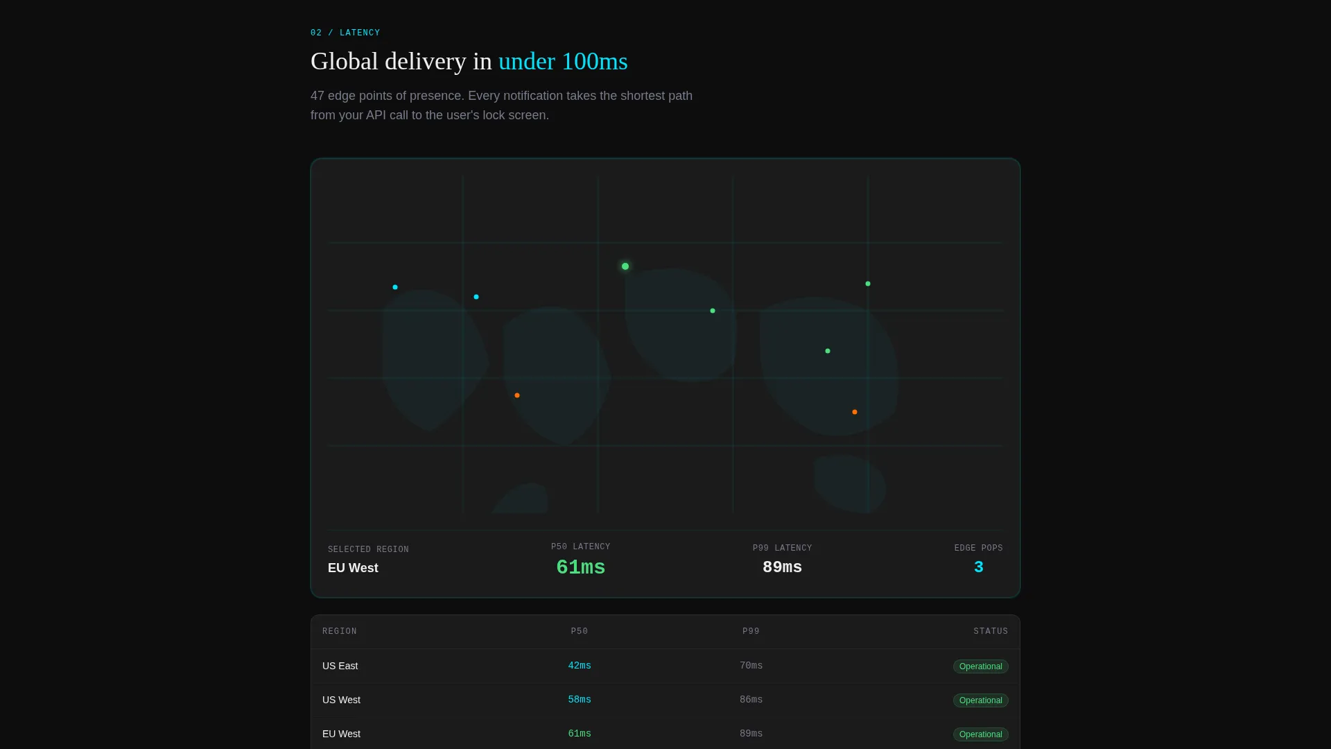Click the 02 / LATENCY section label

tap(345, 33)
